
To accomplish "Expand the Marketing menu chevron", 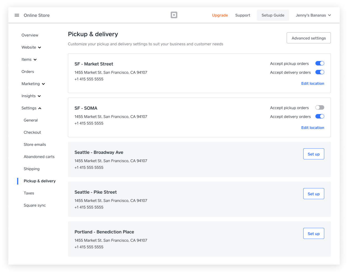I will coord(43,84).
